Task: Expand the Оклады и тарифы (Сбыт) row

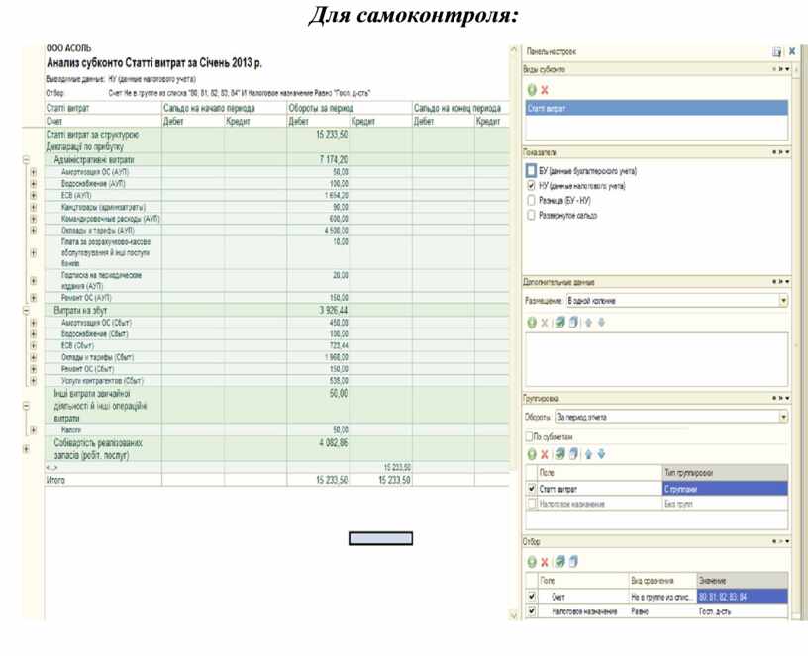Action: [x=34, y=357]
